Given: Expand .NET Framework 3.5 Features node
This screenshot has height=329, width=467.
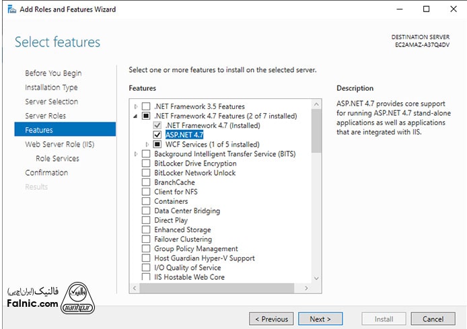Looking at the screenshot, I should 137,106.
